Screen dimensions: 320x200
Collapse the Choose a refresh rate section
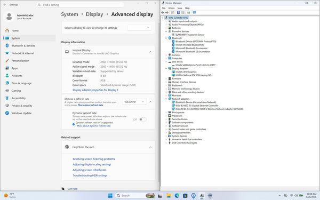(150, 102)
